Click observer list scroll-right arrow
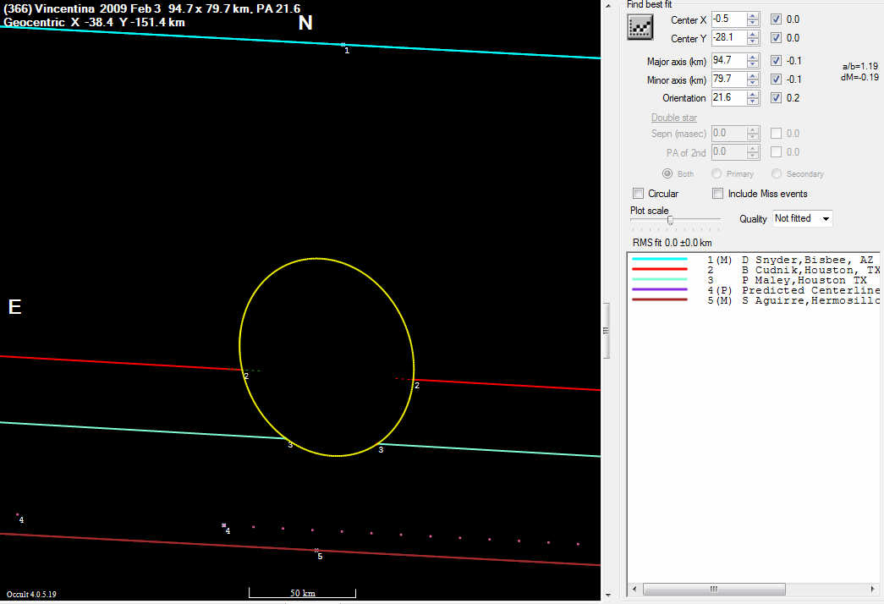Screen dimensions: 884x604 point(873,590)
